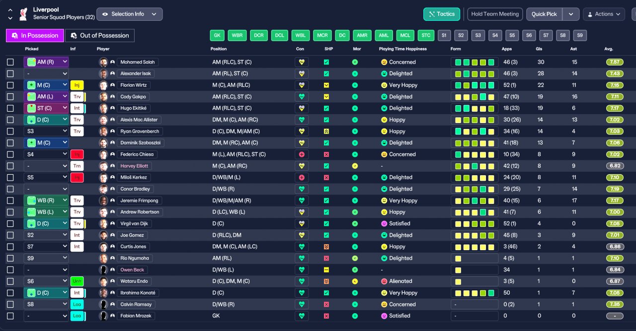Click Harvey Elliott's yellow morale icon
Image resolution: width=636 pixels, height=331 pixels.
point(355,166)
